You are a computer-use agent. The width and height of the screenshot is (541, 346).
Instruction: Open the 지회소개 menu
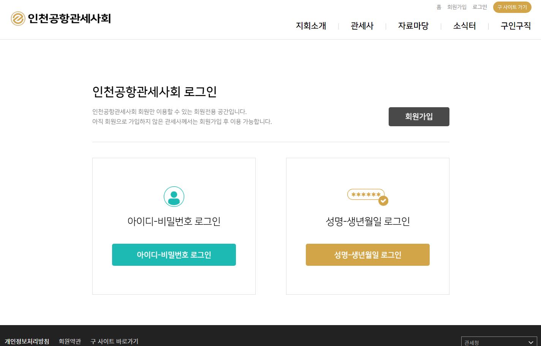coord(311,26)
